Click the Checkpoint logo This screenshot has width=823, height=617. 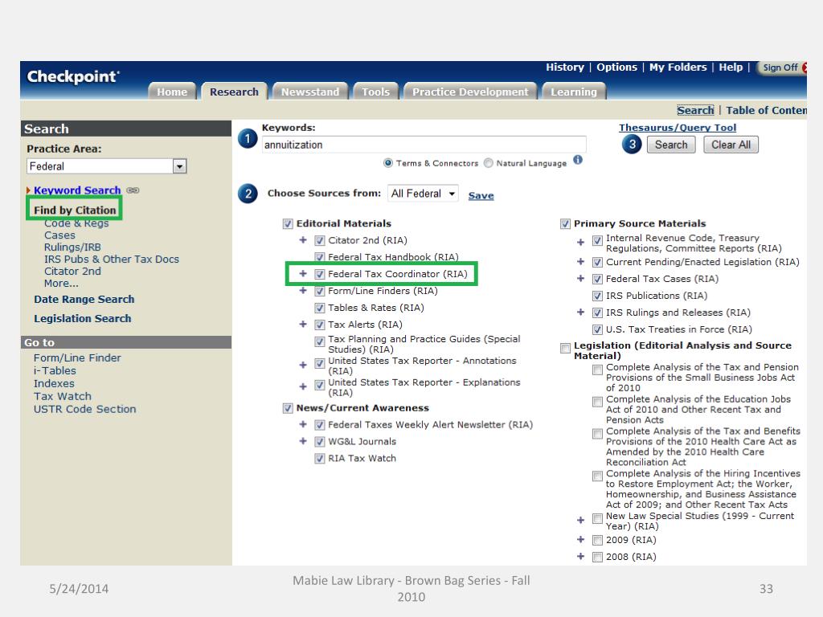point(73,76)
